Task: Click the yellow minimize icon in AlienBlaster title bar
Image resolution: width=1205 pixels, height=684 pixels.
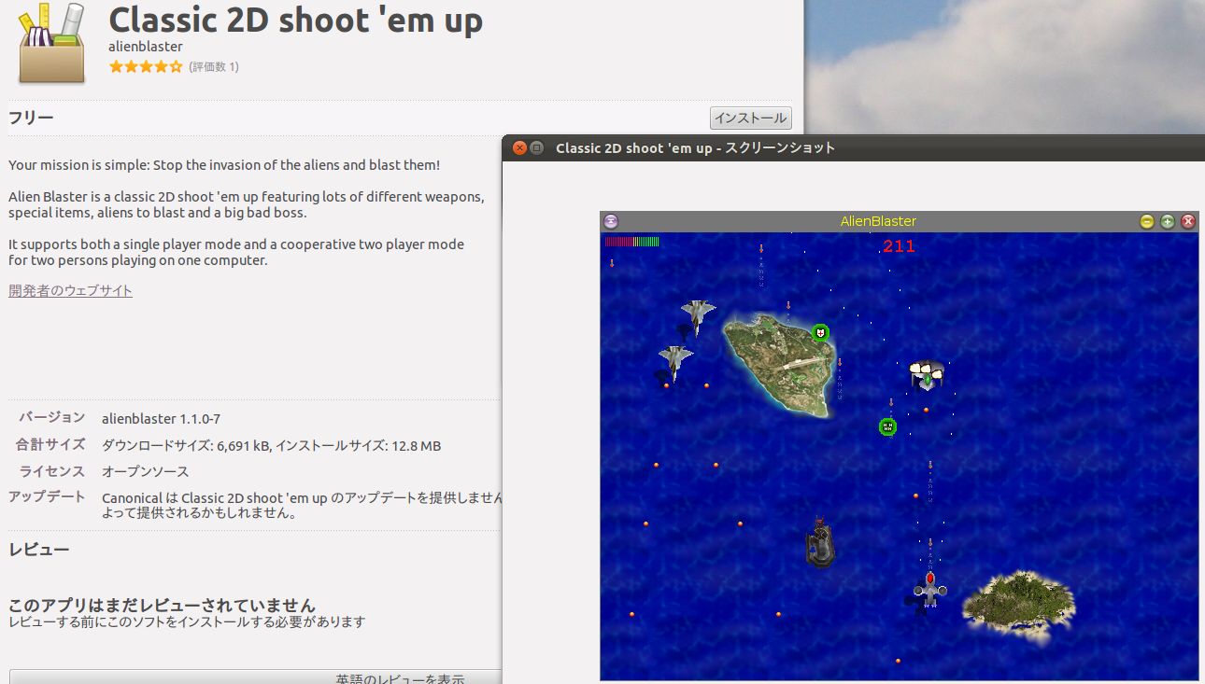Action: pos(1147,221)
